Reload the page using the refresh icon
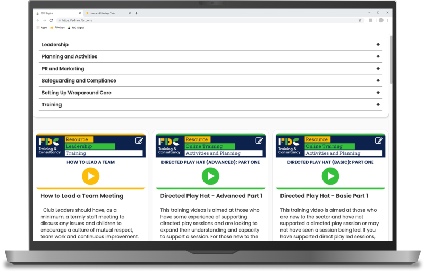425x272 pixels. [51, 20]
